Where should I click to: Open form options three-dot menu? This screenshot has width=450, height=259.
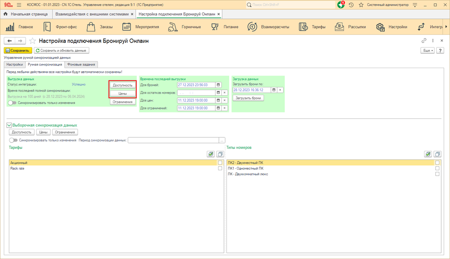[x=433, y=41]
